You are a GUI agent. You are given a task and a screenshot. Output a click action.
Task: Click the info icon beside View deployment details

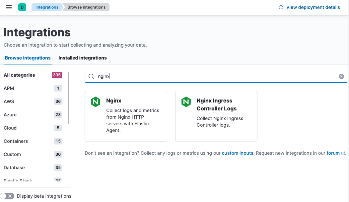pyautogui.click(x=281, y=7)
